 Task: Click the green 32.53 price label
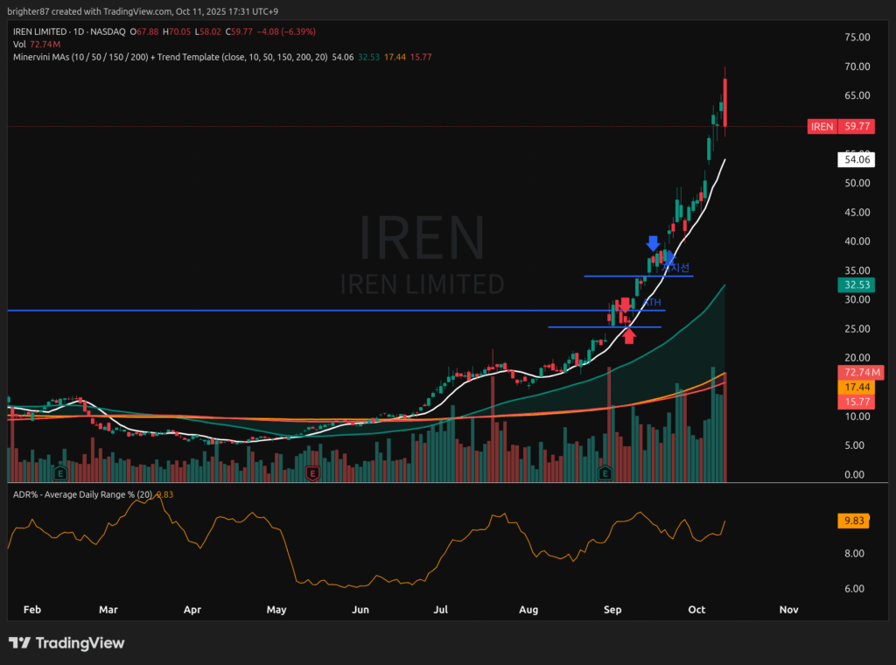click(854, 285)
